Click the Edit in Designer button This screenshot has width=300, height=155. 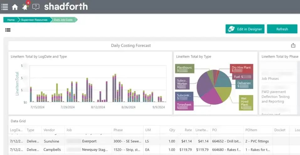[x=245, y=29]
